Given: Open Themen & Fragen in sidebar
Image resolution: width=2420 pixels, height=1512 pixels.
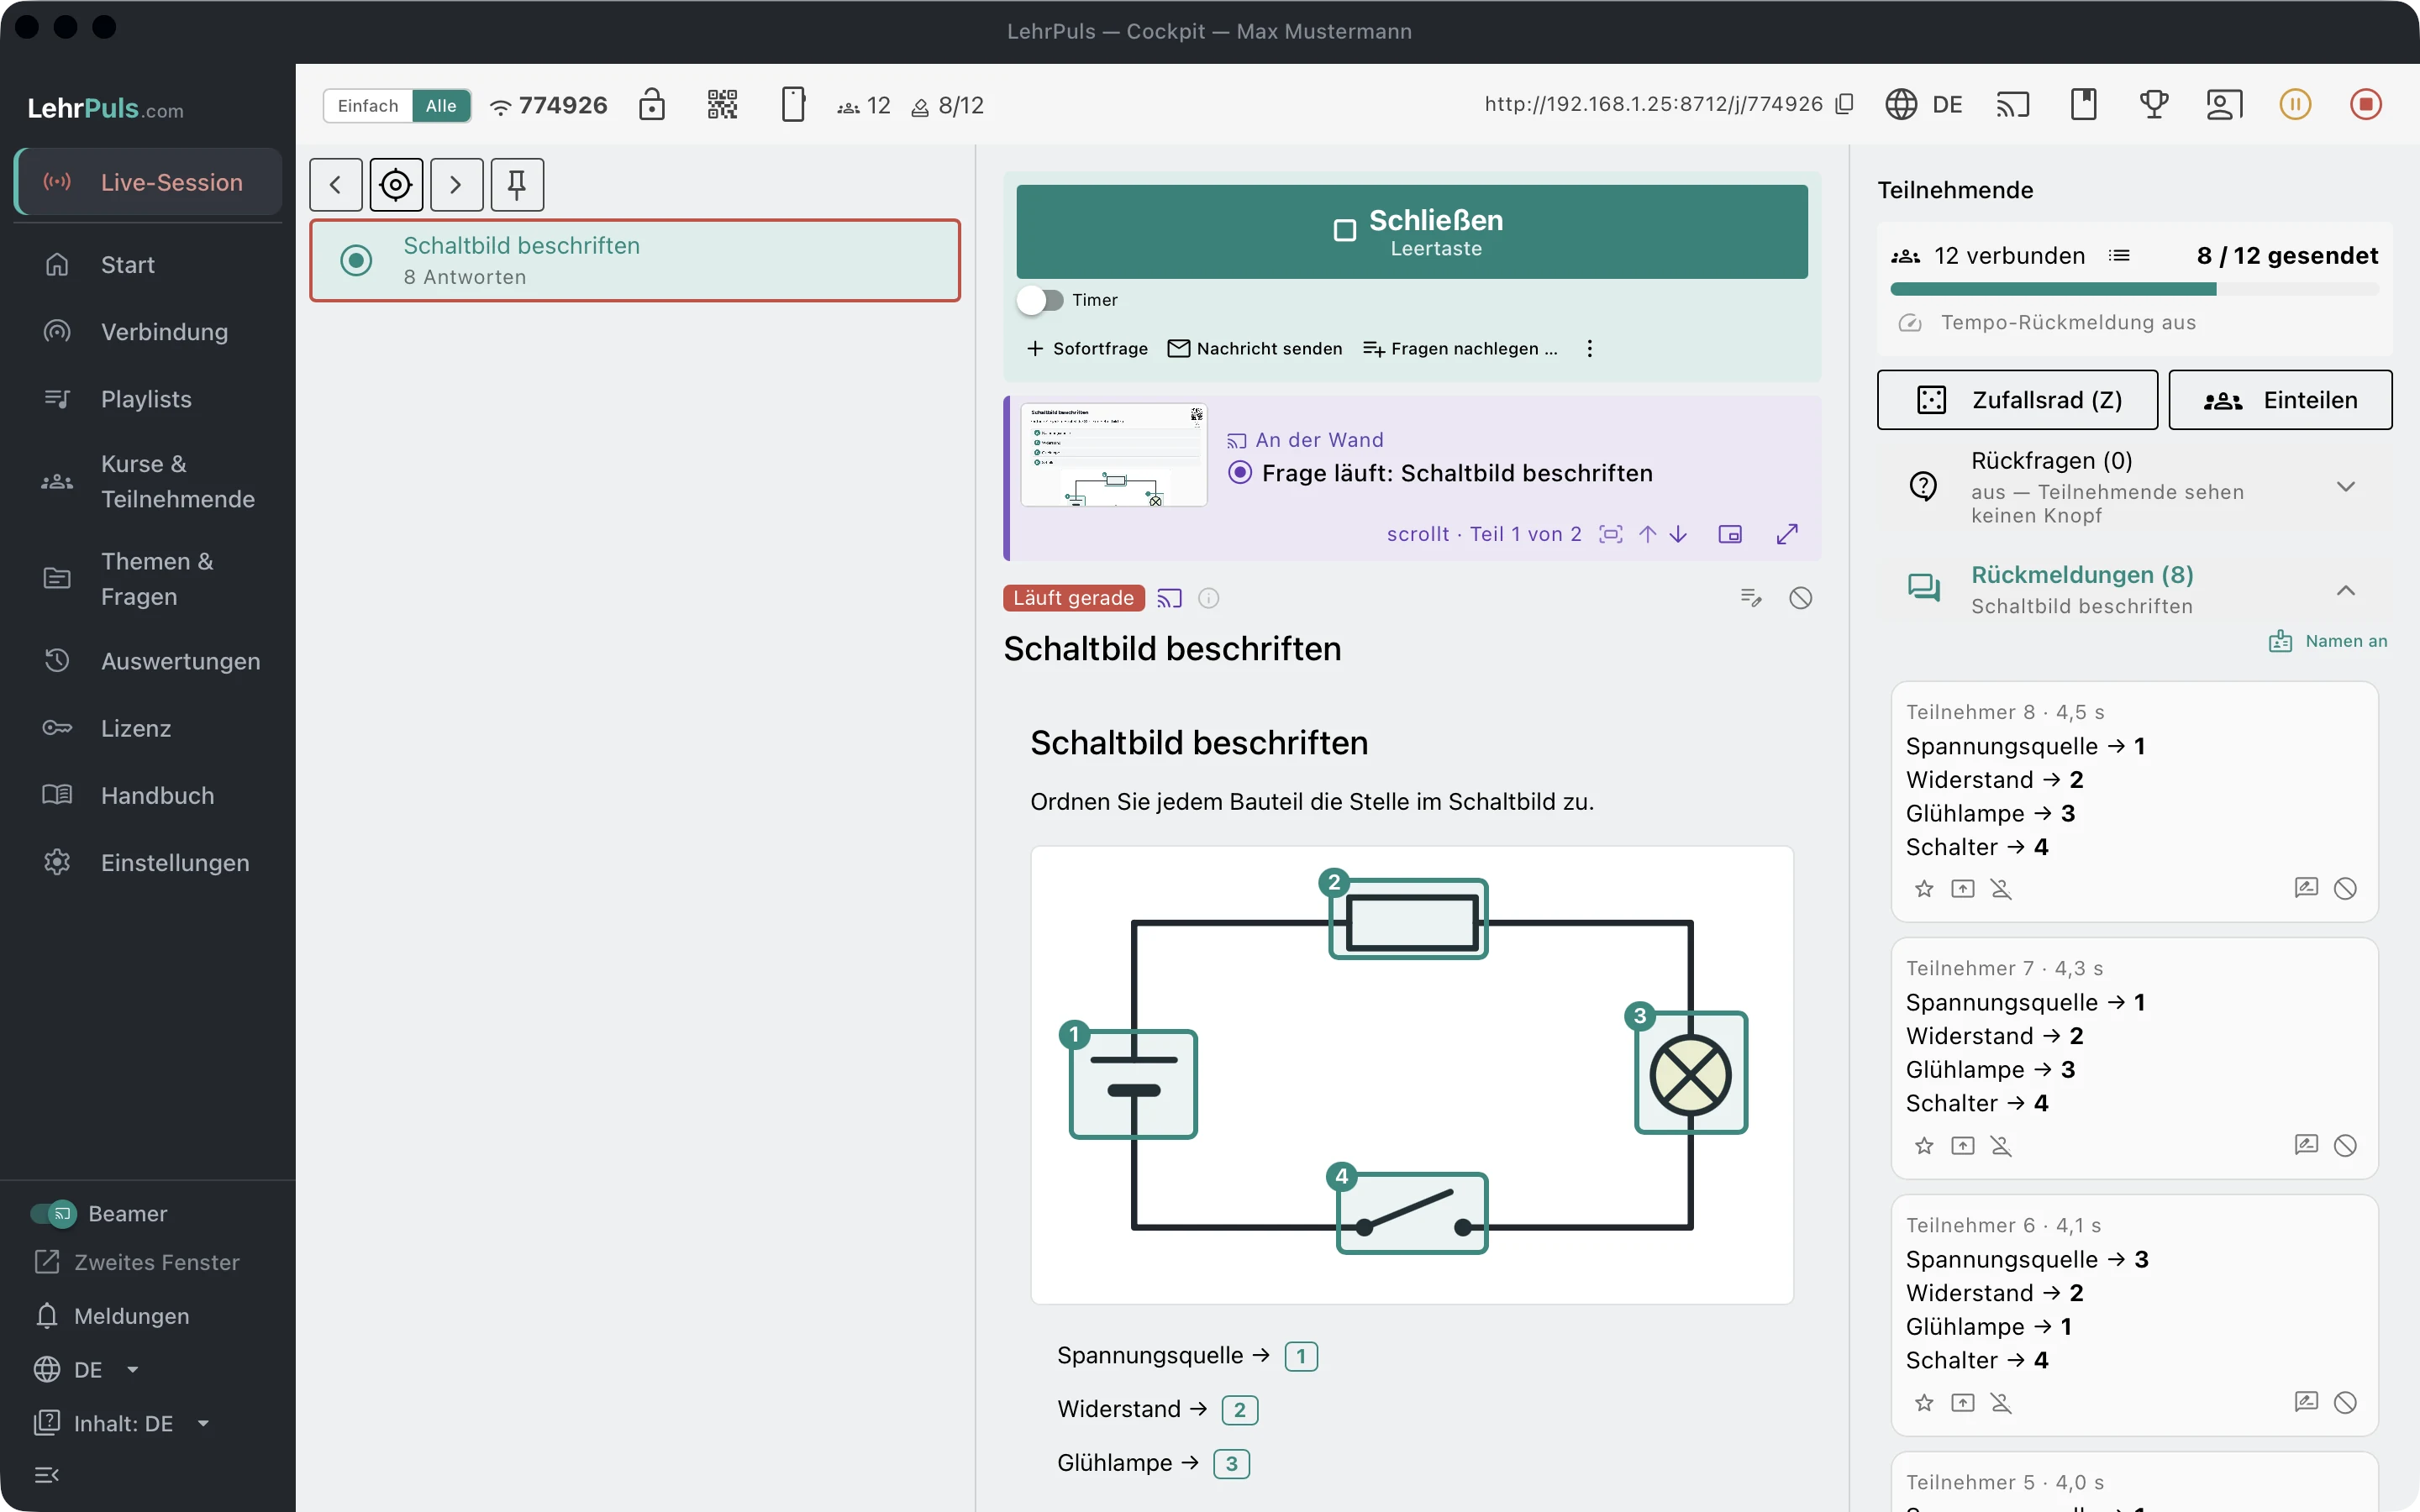Looking at the screenshot, I should pos(148,579).
